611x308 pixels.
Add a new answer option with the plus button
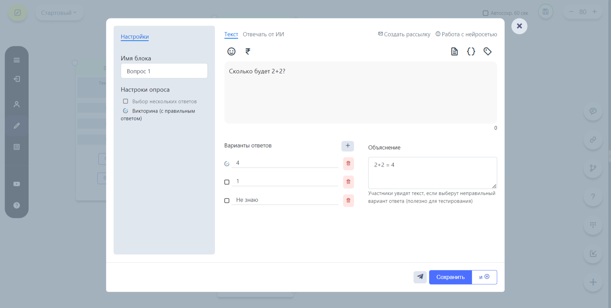pos(347,146)
